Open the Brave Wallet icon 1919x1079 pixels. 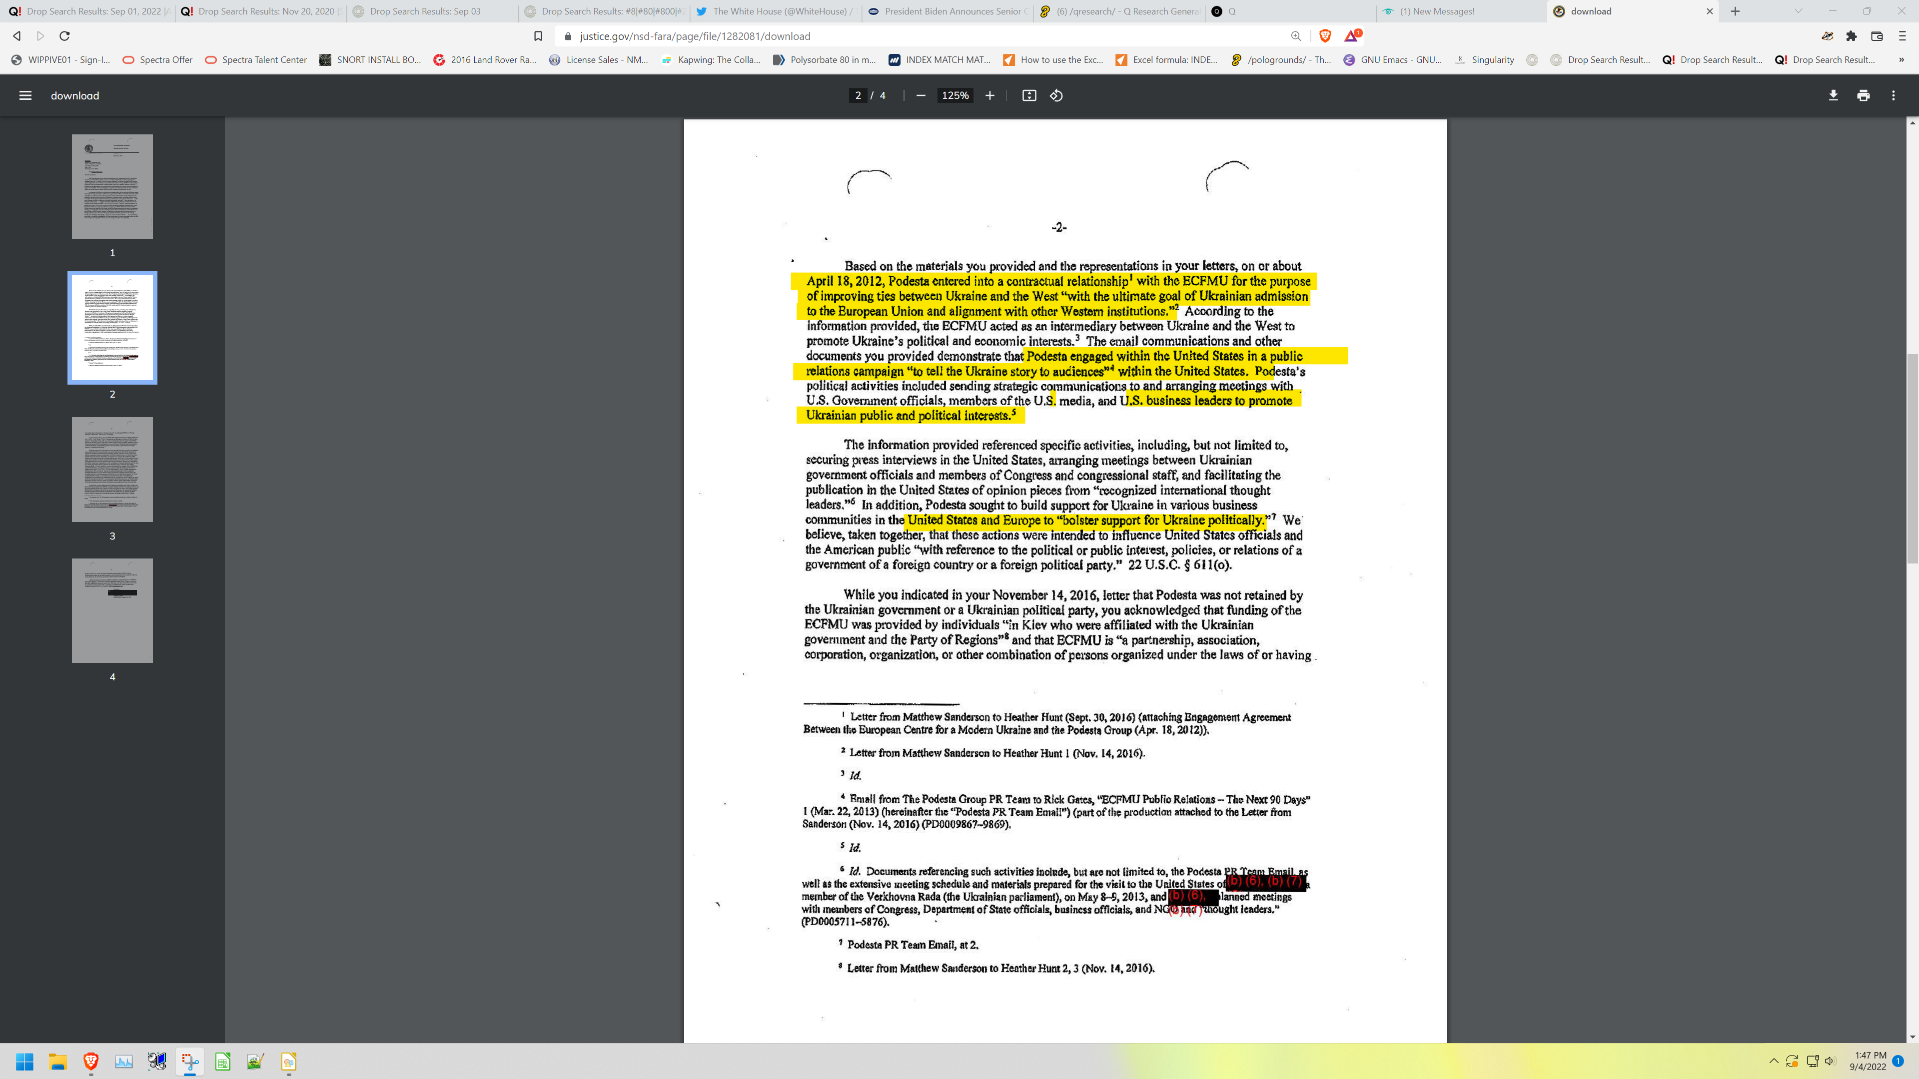pyautogui.click(x=1877, y=36)
